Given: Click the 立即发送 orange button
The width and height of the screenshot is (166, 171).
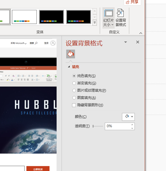Looking at the screenshot, I should (x=38, y=169).
